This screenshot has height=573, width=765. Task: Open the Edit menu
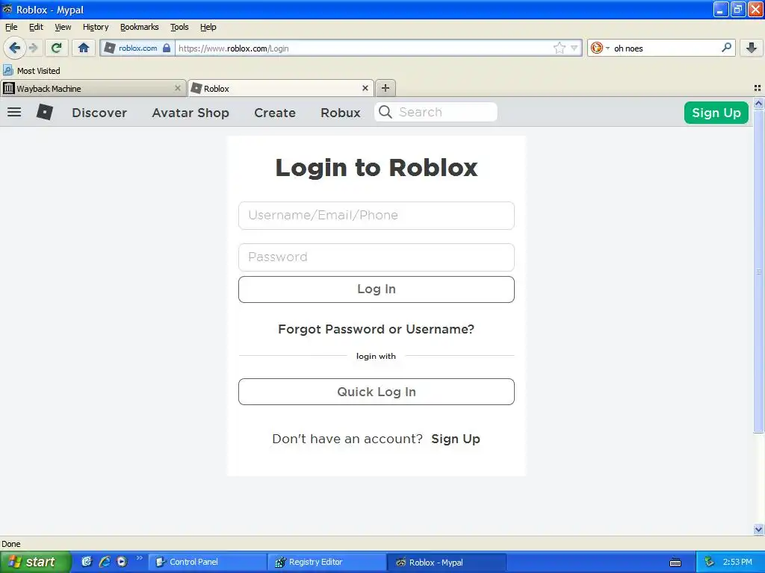click(36, 27)
